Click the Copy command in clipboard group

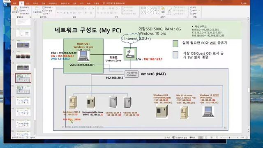pos(23,11)
